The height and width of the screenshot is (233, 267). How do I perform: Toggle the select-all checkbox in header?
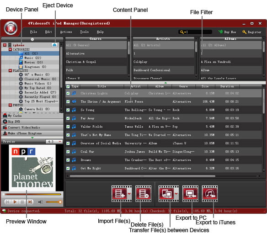pyautogui.click(x=68, y=86)
